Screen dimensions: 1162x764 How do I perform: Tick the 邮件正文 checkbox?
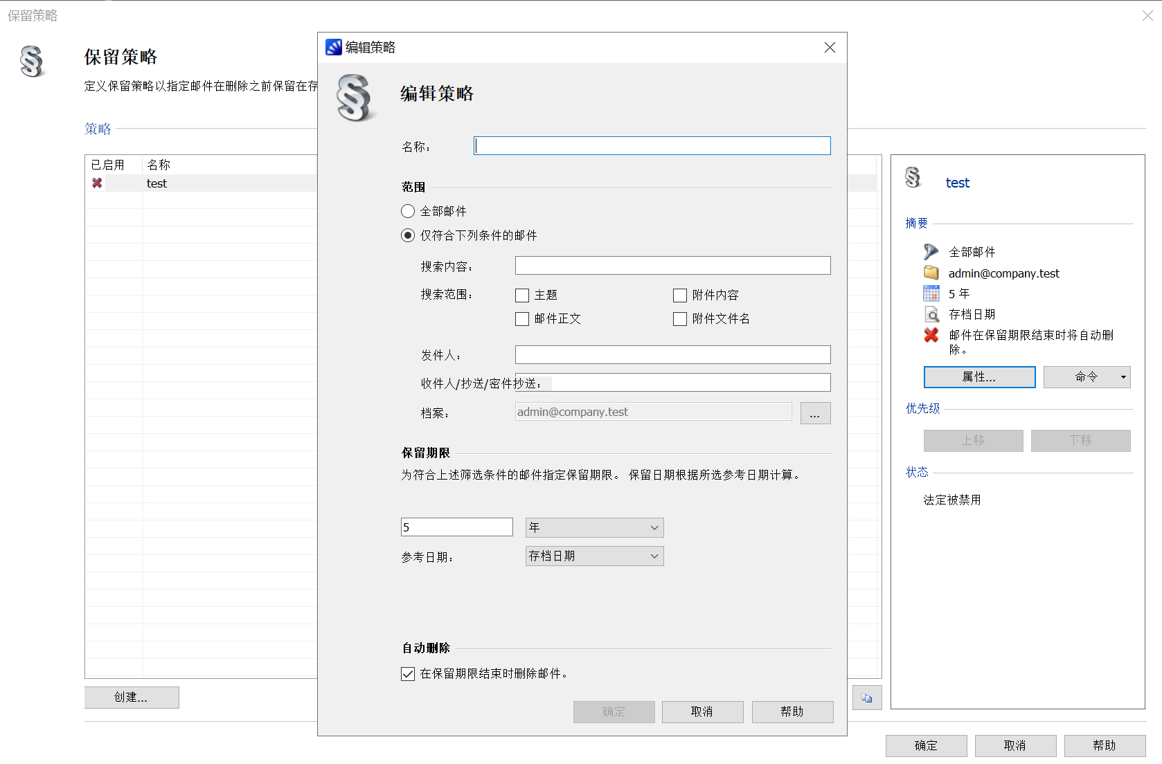522,319
